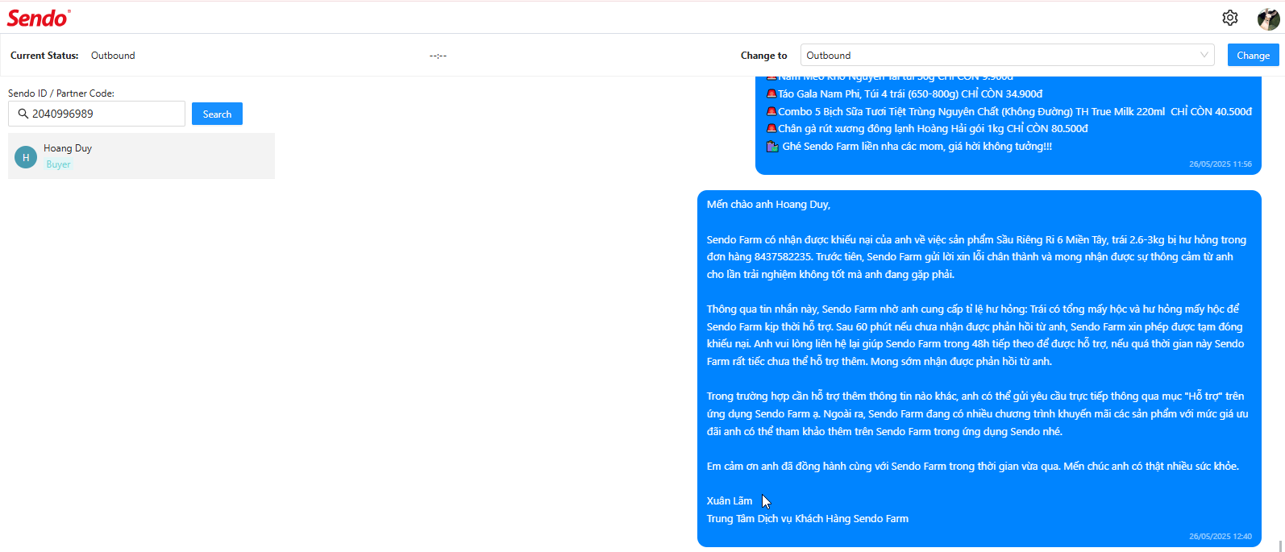1285x552 pixels.
Task: Click the Sendo ID / Partner Code label
Action: 61,93
